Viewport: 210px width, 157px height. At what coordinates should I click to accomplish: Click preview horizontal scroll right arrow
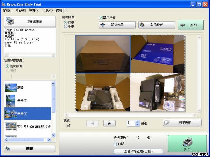pos(195,115)
